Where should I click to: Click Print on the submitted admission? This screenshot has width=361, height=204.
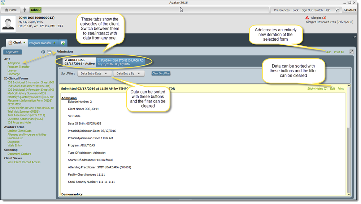point(340,89)
